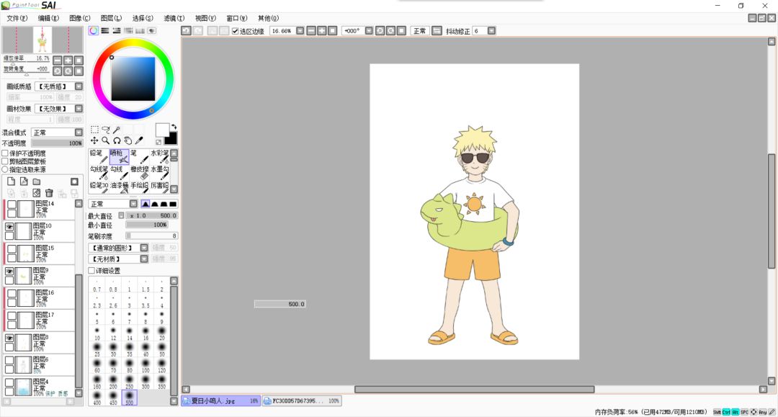Hide layer 图层9 via eye icon

(9, 272)
